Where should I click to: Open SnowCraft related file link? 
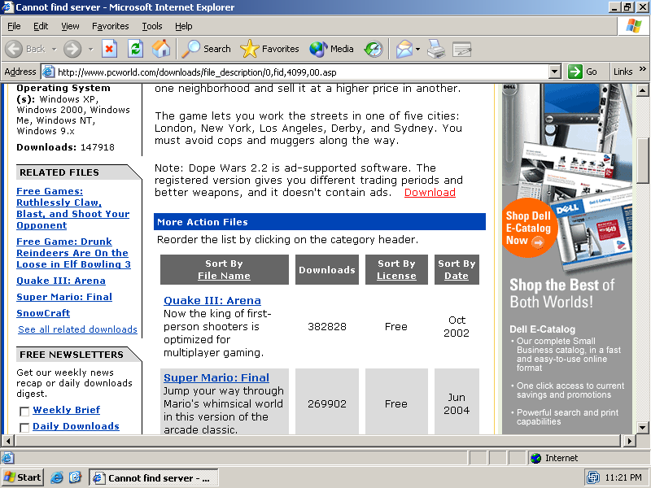[x=43, y=313]
